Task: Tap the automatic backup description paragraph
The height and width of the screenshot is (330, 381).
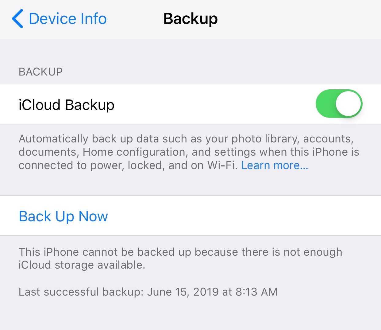Action: [x=189, y=152]
